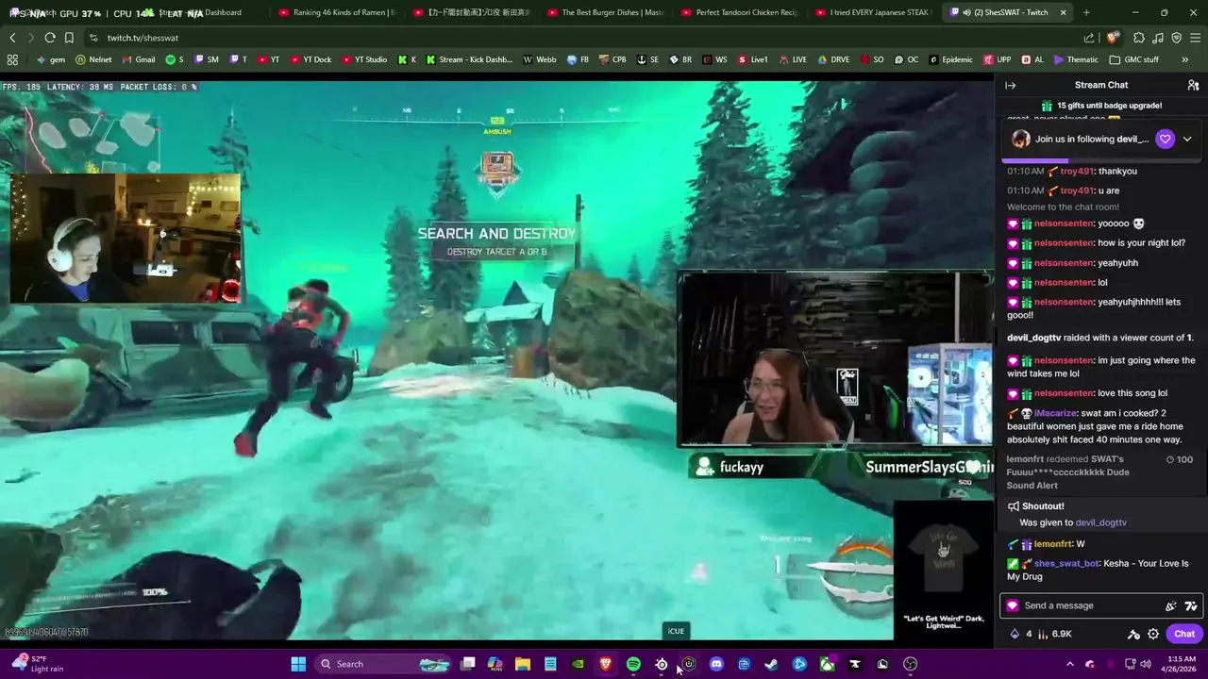Open Stream - Kick Dashboard bookmark

click(x=469, y=59)
